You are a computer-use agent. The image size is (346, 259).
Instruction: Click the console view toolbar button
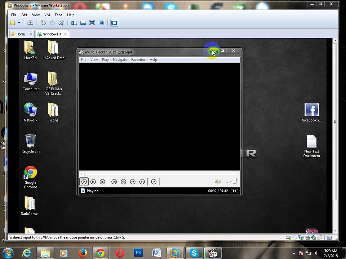(x=114, y=23)
